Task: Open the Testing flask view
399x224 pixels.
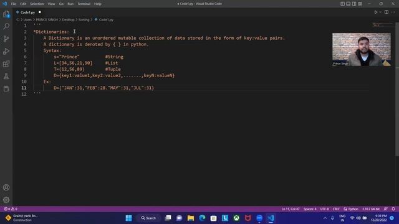Action: 6,76
